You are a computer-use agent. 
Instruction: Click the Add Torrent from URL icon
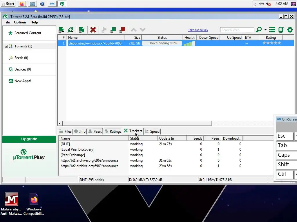point(70,30)
